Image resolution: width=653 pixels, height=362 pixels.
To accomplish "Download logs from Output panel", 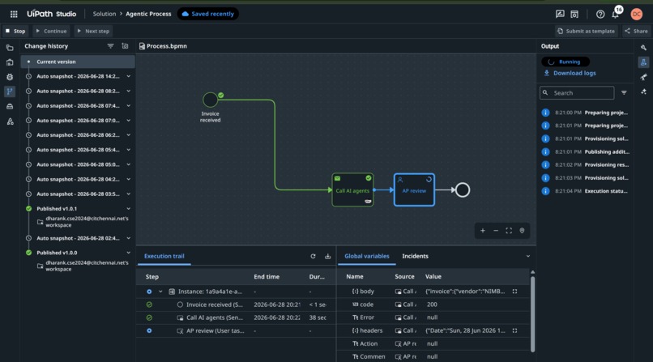I will (570, 73).
